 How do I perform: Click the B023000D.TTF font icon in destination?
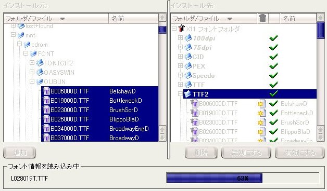[x=194, y=122]
